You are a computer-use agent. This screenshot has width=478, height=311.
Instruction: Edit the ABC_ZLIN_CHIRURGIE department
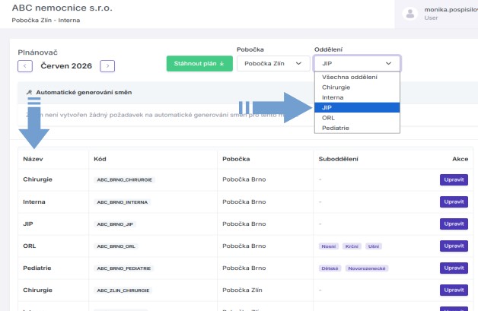(x=454, y=290)
